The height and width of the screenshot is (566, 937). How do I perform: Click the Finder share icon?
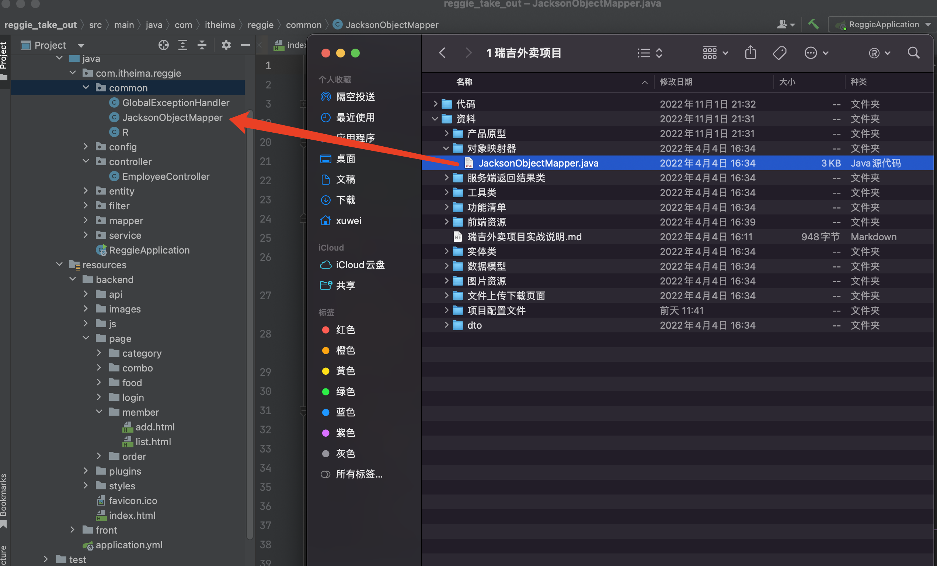(x=750, y=53)
